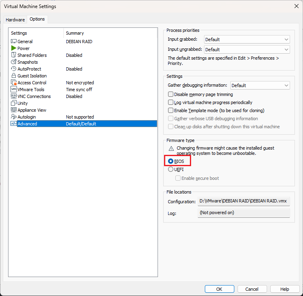Click the AutoProtect icon

(x=13, y=69)
